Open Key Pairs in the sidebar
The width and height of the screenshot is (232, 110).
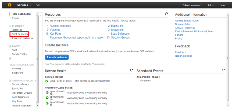pos(17,101)
